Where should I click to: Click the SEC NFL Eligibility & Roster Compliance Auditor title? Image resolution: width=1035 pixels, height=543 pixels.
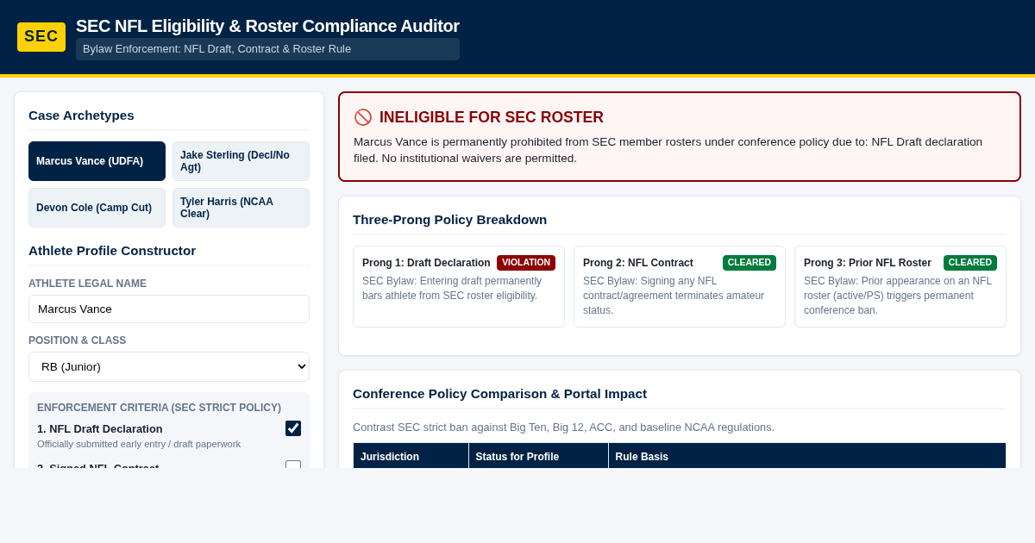pos(267,26)
